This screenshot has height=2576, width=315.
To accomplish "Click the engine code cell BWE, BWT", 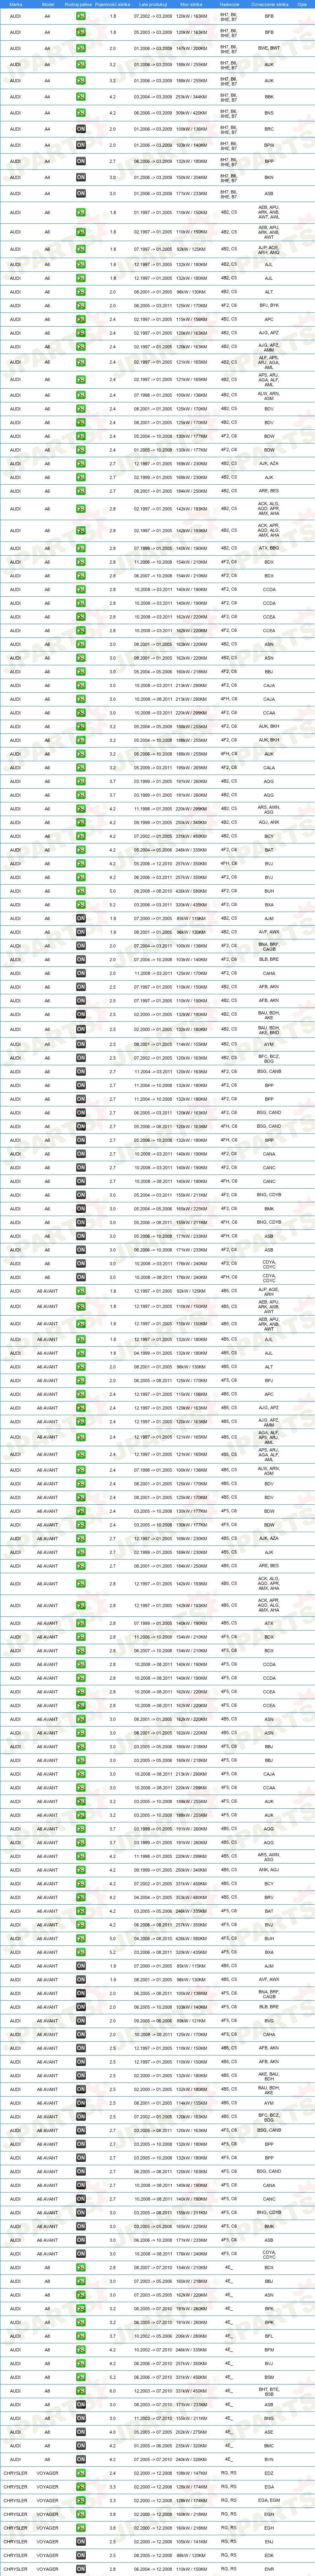I will pos(269,48).
